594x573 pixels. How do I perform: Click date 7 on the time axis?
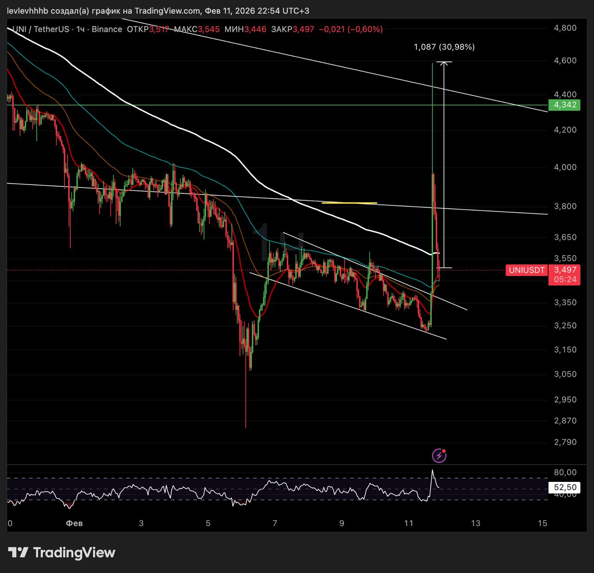[275, 523]
